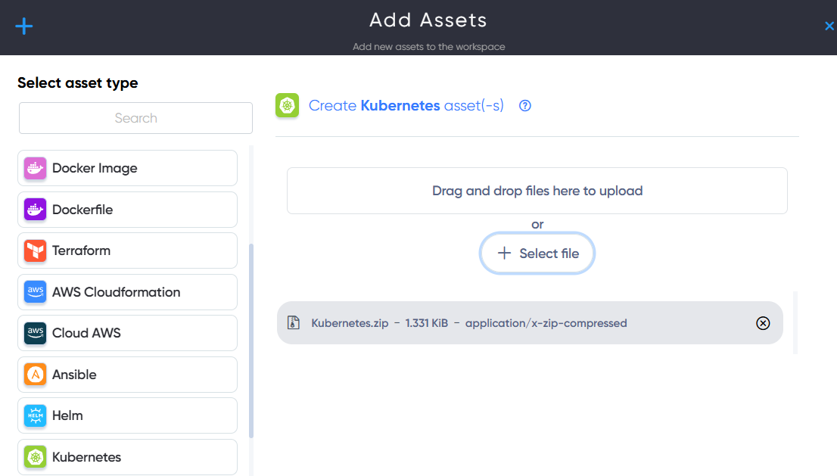Select AWS Cloudformation asset type label

pyautogui.click(x=116, y=292)
